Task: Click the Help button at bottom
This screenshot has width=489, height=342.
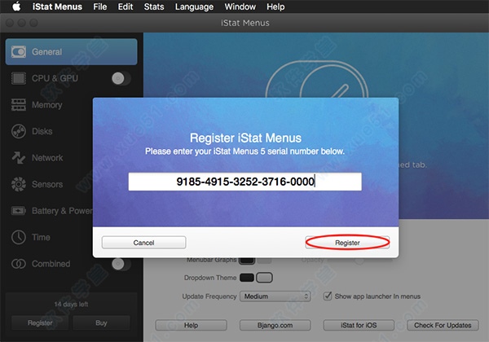Action: [x=191, y=325]
